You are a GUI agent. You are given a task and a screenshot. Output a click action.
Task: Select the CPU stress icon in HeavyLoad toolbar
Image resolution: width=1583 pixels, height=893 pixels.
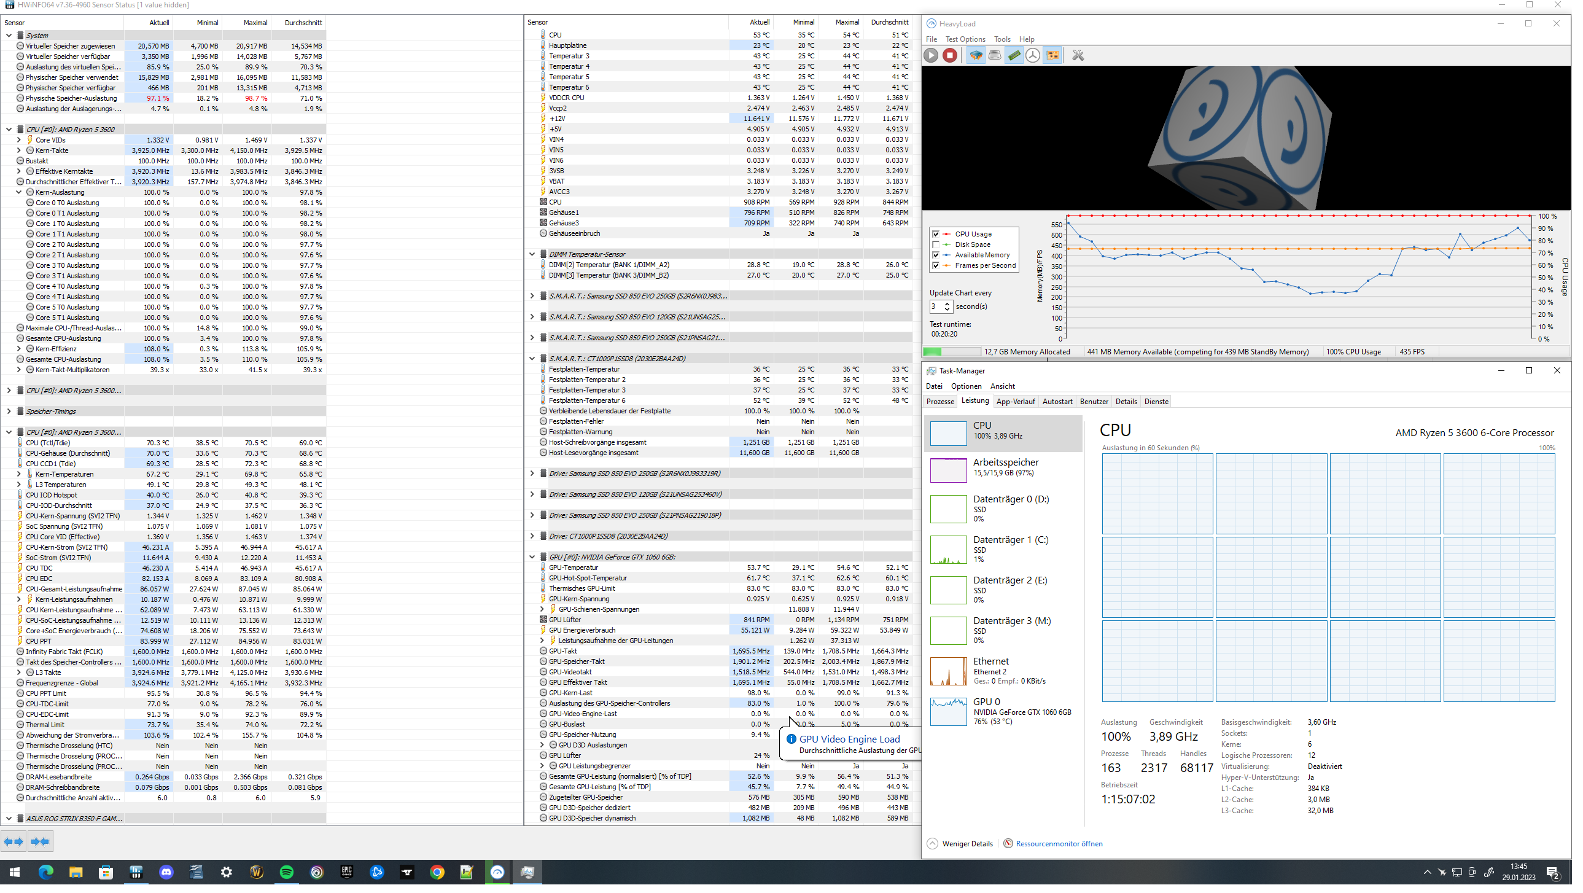(975, 55)
